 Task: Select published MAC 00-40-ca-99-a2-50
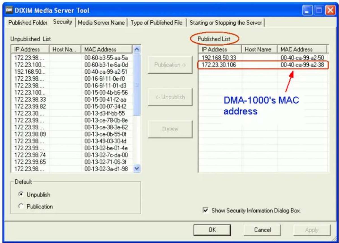[x=302, y=58]
